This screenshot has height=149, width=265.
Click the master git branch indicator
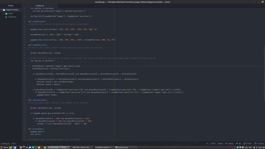point(231,144)
